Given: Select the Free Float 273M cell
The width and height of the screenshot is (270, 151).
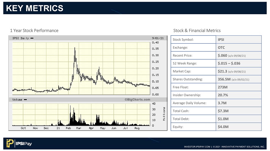Looking at the screenshot, I should pos(238,87).
